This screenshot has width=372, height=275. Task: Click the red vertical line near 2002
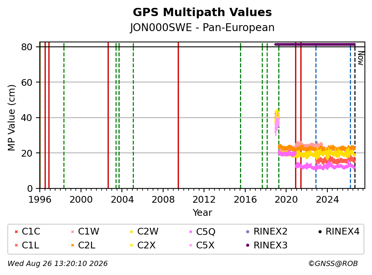[108, 115]
